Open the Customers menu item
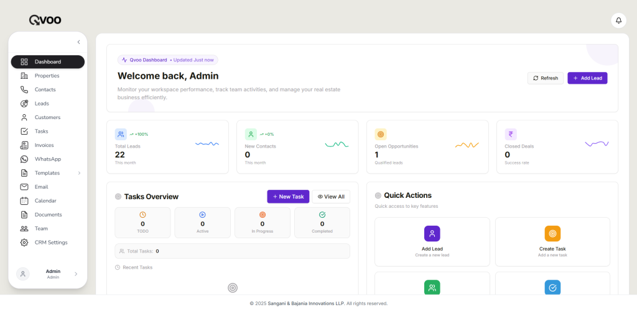The height and width of the screenshot is (312, 637). pos(47,117)
